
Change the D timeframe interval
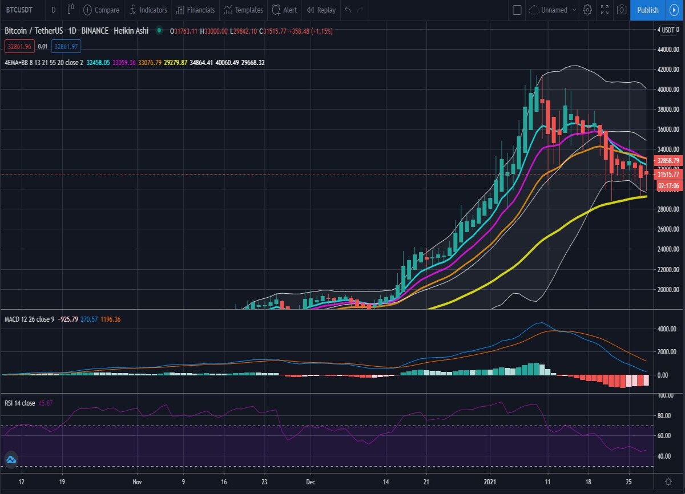(x=54, y=10)
